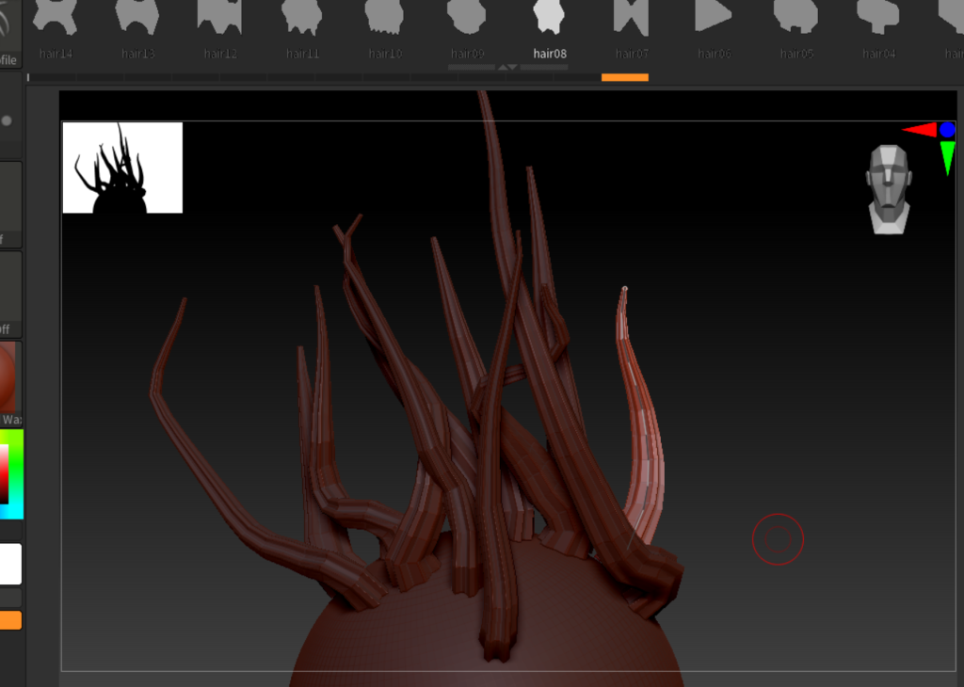Click the orange swatch under the white swatch
The image size is (964, 687).
(x=10, y=620)
